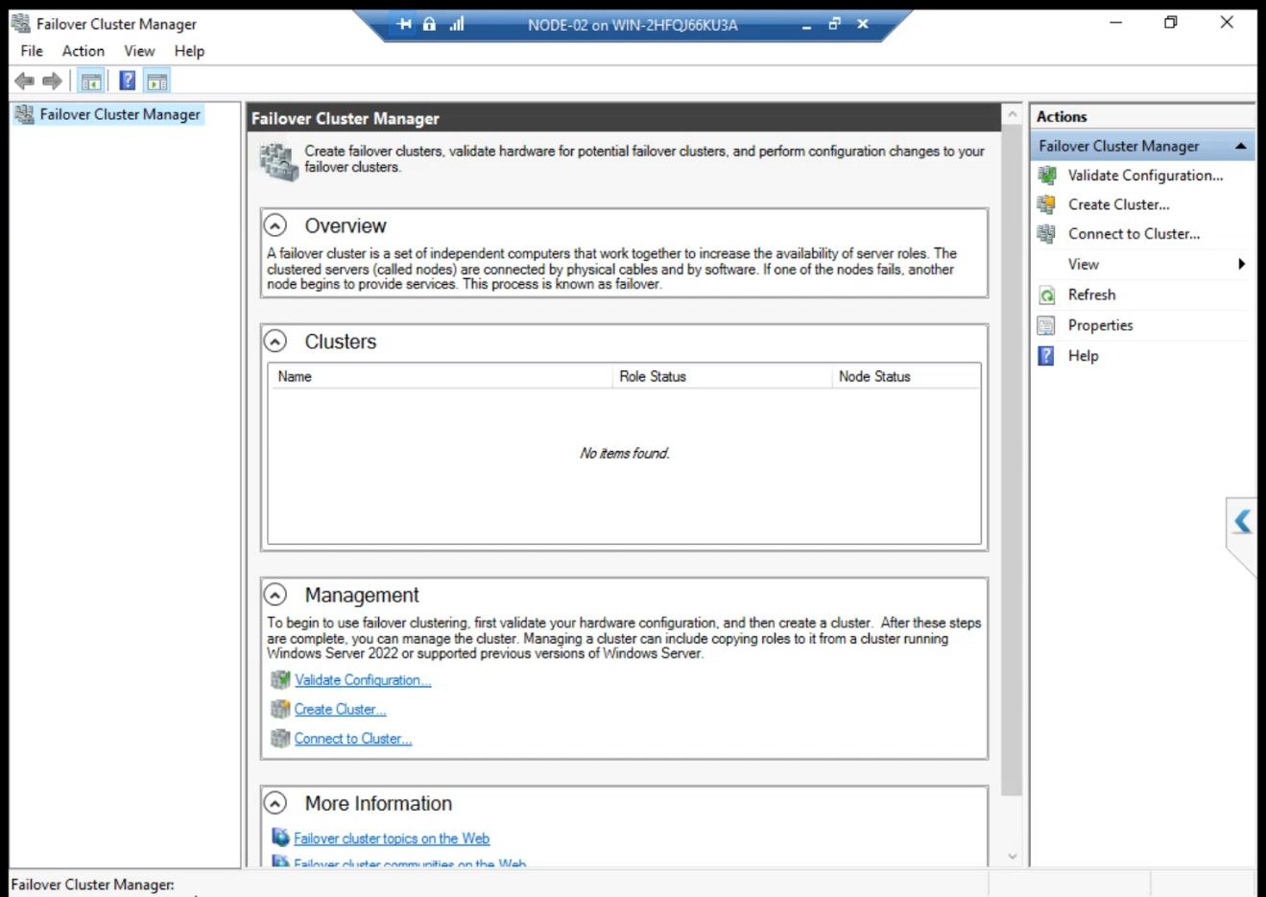This screenshot has height=897, width=1266.
Task: Click the Create Cluster link under Management
Action: pos(340,709)
